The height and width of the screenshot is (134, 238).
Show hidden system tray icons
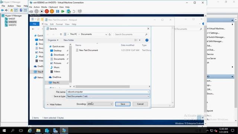pyautogui.click(x=208, y=131)
